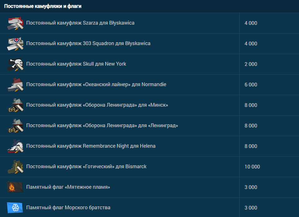This screenshot has height=217, width=299.
Task: Select the 2 000 price in the Skull row
Action: tap(251, 64)
